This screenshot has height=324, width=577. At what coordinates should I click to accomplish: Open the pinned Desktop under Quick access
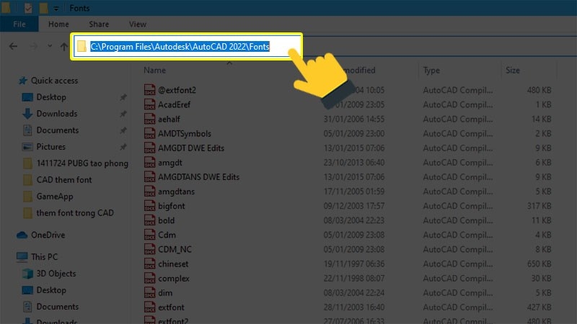[x=51, y=97]
